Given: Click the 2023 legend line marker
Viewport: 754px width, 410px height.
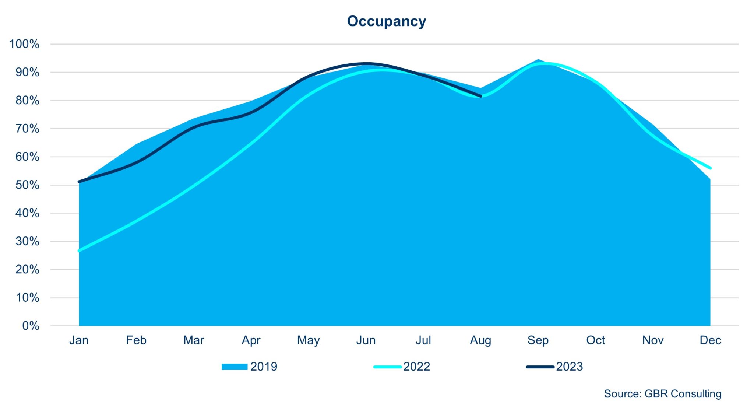Looking at the screenshot, I should tap(540, 367).
